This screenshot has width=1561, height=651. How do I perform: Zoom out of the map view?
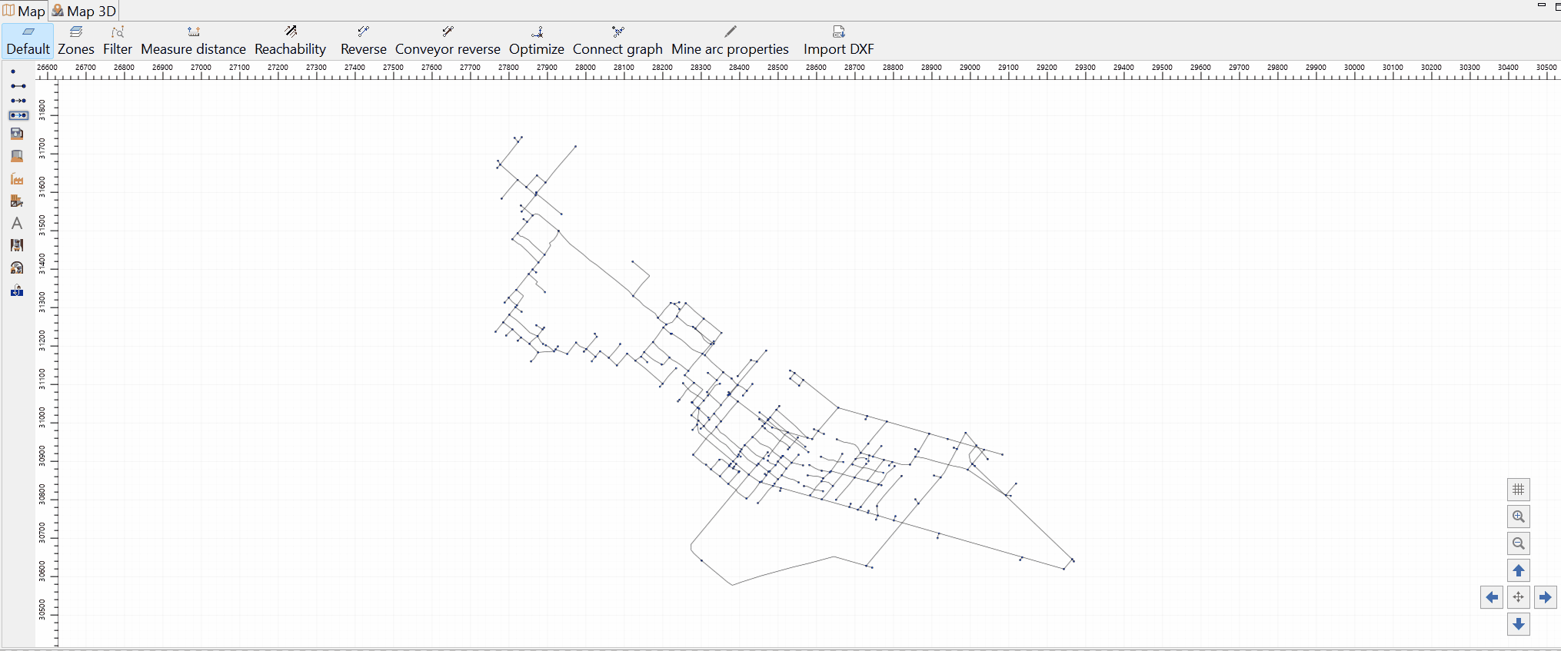1518,543
